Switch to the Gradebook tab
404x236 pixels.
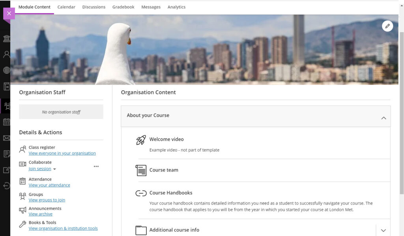pyautogui.click(x=123, y=7)
